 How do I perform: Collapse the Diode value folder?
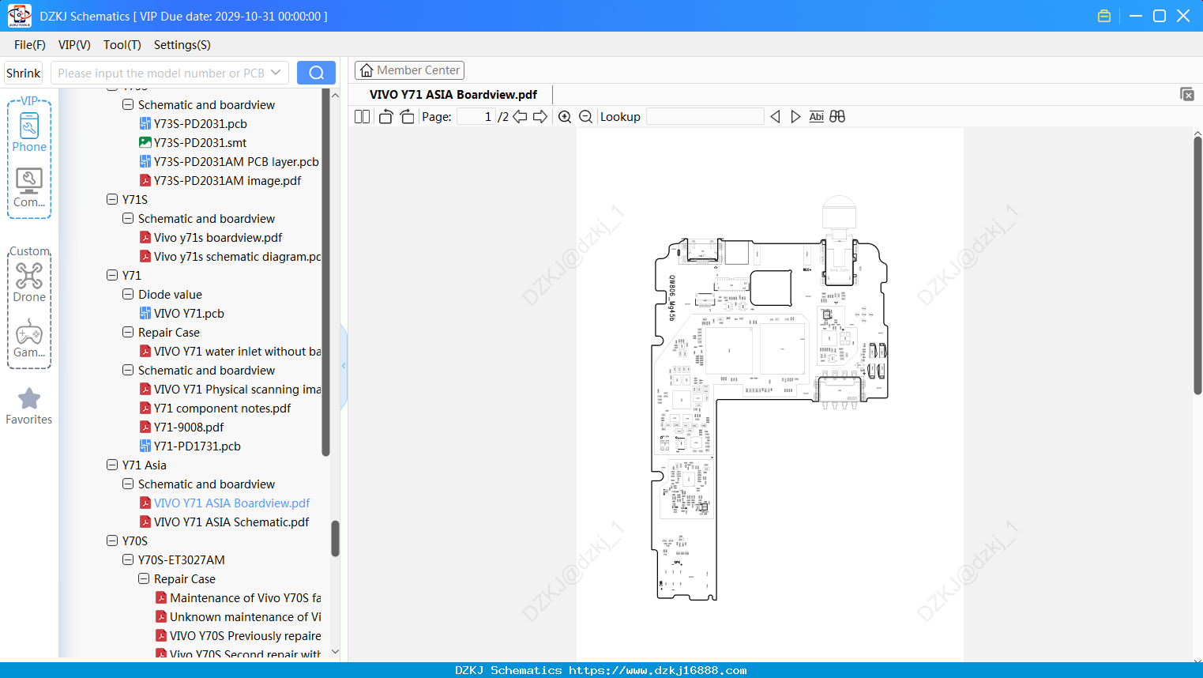pyautogui.click(x=128, y=294)
